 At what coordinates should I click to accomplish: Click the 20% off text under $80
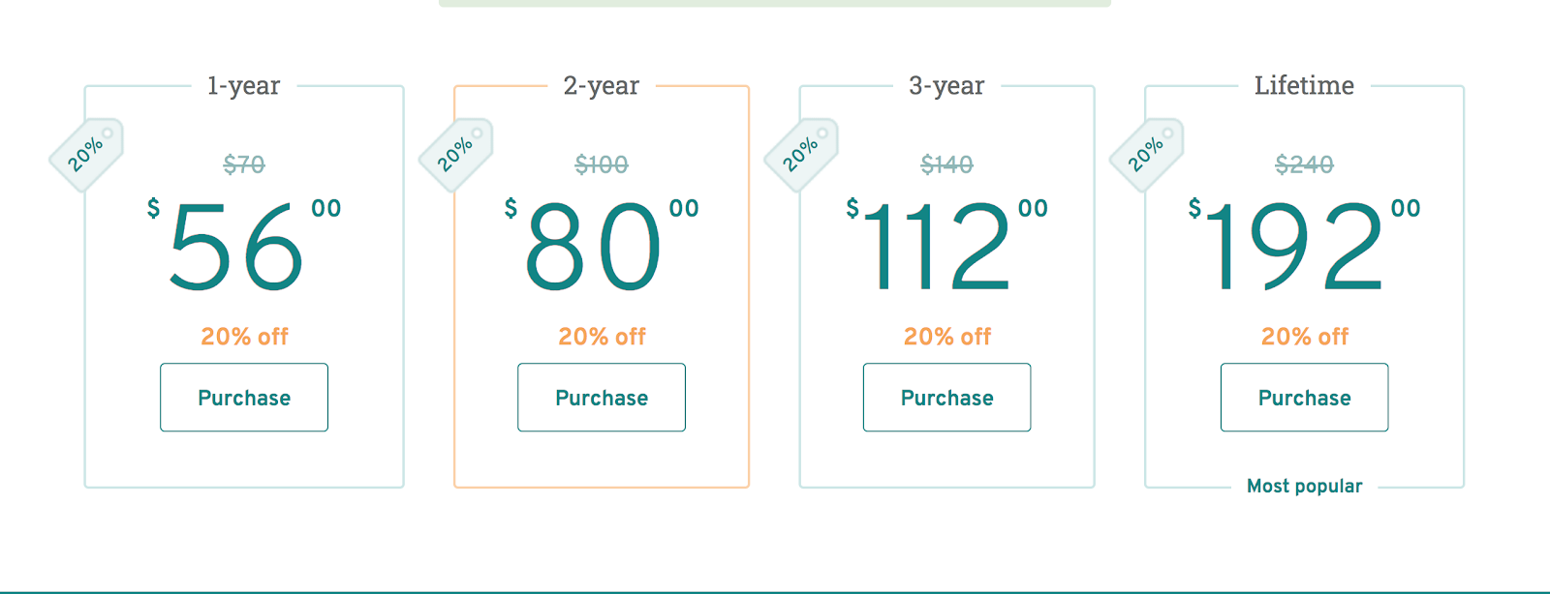point(602,337)
